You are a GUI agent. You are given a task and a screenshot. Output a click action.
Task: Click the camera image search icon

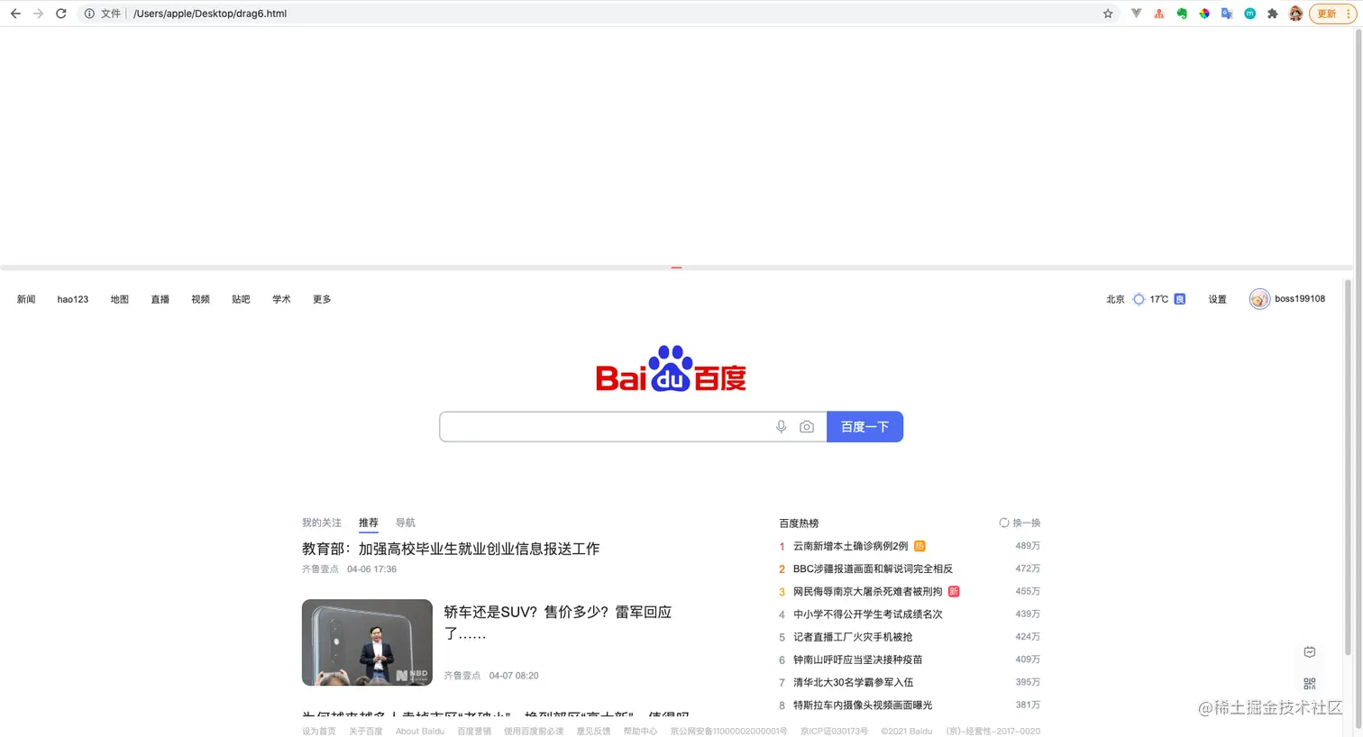(807, 427)
